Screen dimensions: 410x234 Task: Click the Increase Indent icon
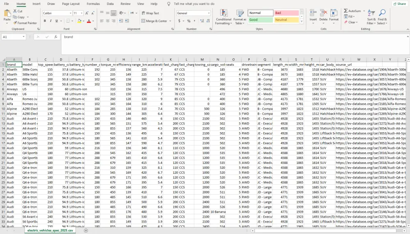coord(127,21)
